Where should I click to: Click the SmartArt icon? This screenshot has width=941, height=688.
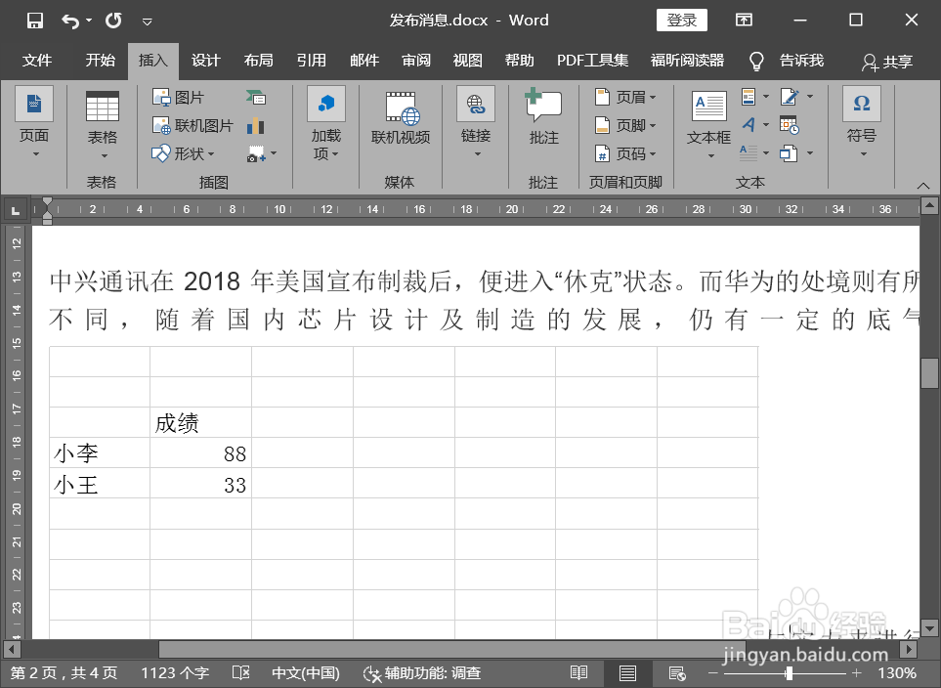(x=256, y=98)
